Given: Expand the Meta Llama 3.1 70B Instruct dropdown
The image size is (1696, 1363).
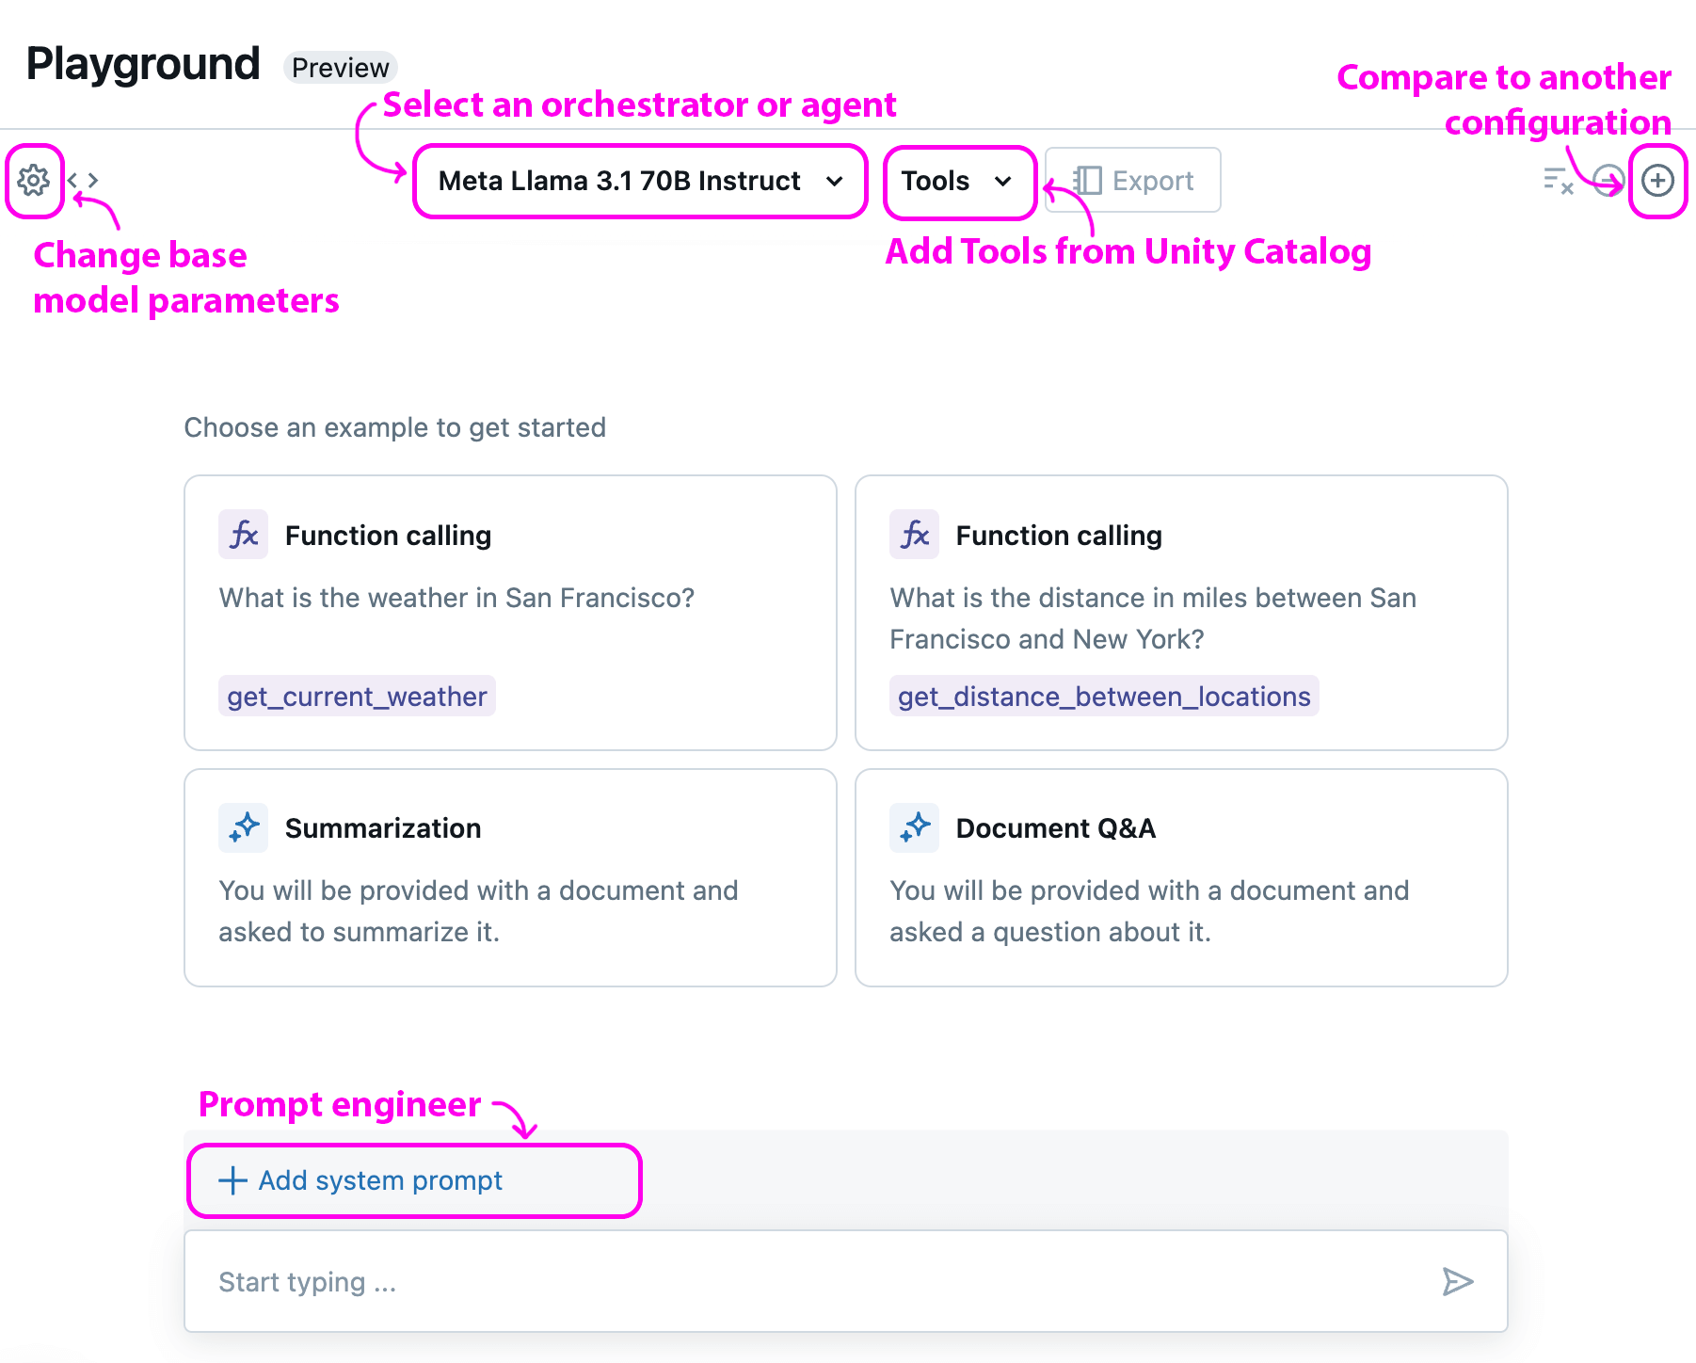Looking at the screenshot, I should pos(640,181).
